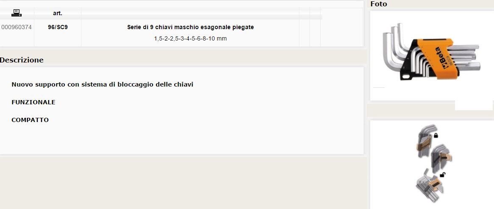Click the Foto section heading
Image resolution: width=494 pixels, height=209 pixels.
pos(379,4)
